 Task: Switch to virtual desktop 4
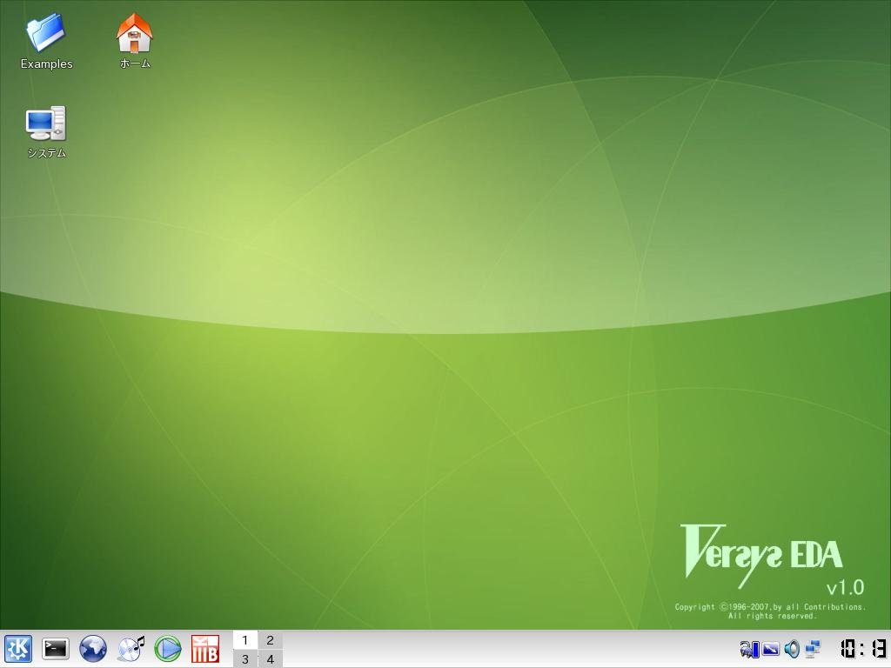pyautogui.click(x=271, y=659)
